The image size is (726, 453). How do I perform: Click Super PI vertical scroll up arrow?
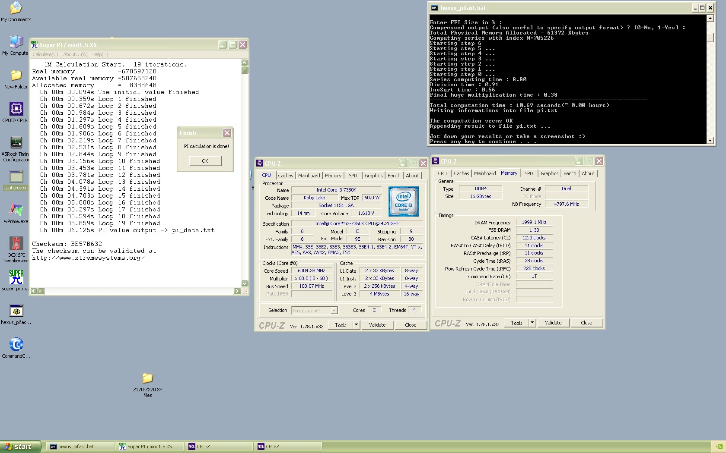click(245, 63)
